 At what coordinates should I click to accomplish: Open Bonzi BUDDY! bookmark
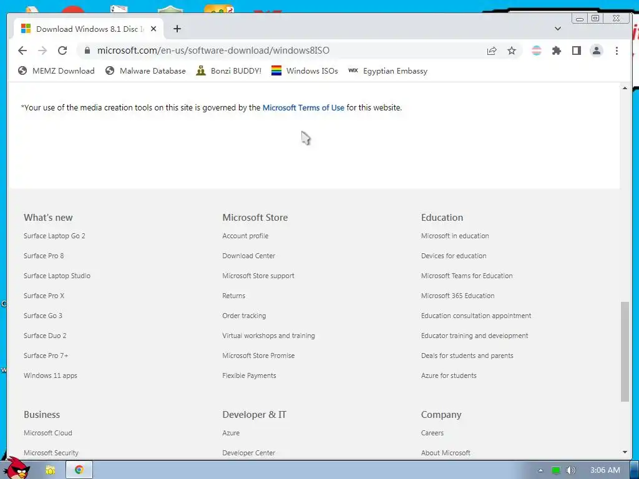[228, 71]
